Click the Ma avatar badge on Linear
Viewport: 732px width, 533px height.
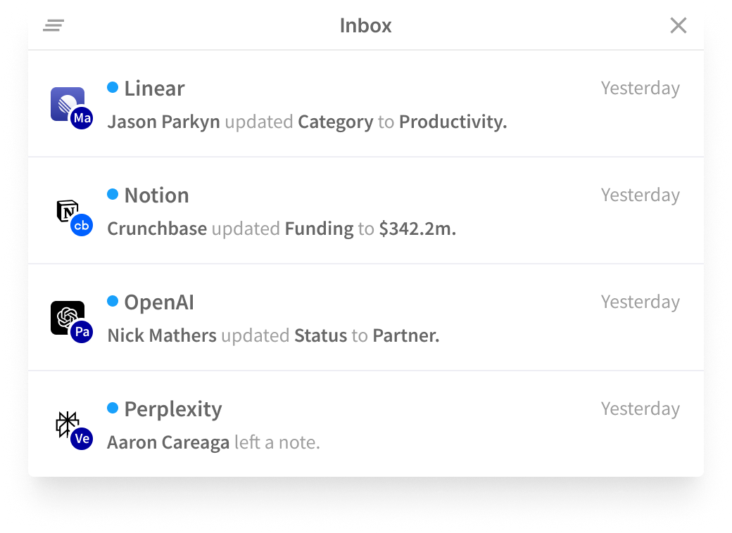pyautogui.click(x=82, y=118)
